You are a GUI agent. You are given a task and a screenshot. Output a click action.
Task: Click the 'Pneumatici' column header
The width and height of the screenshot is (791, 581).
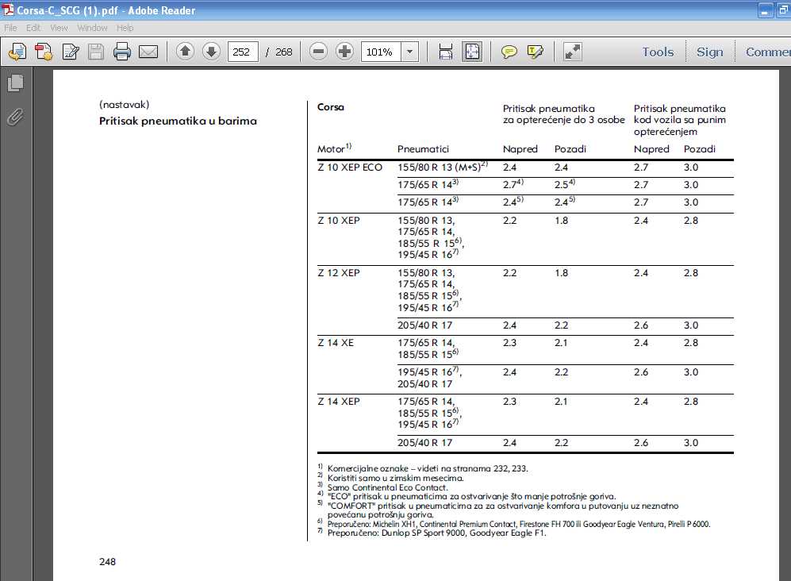[x=423, y=149]
